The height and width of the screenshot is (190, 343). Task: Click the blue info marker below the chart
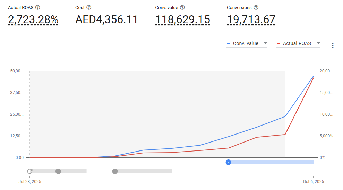coord(228,162)
